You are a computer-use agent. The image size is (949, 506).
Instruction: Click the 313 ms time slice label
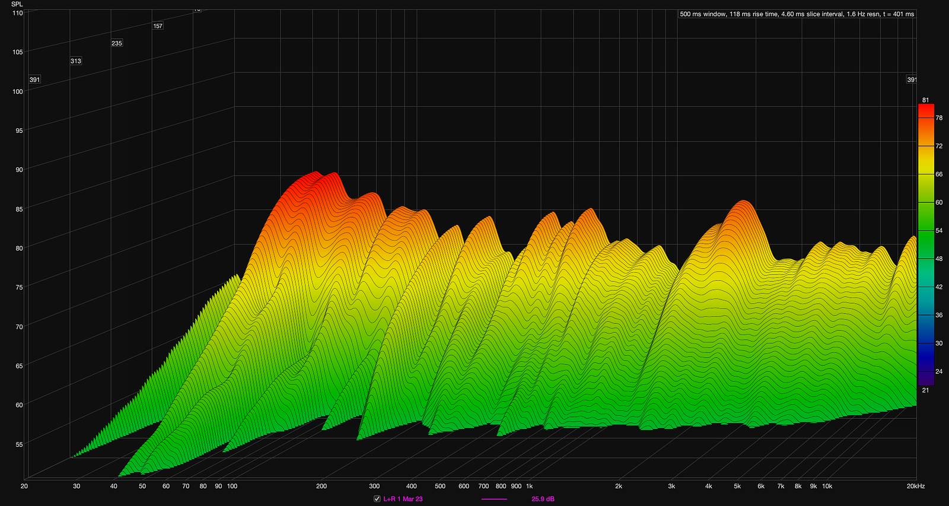click(x=76, y=61)
